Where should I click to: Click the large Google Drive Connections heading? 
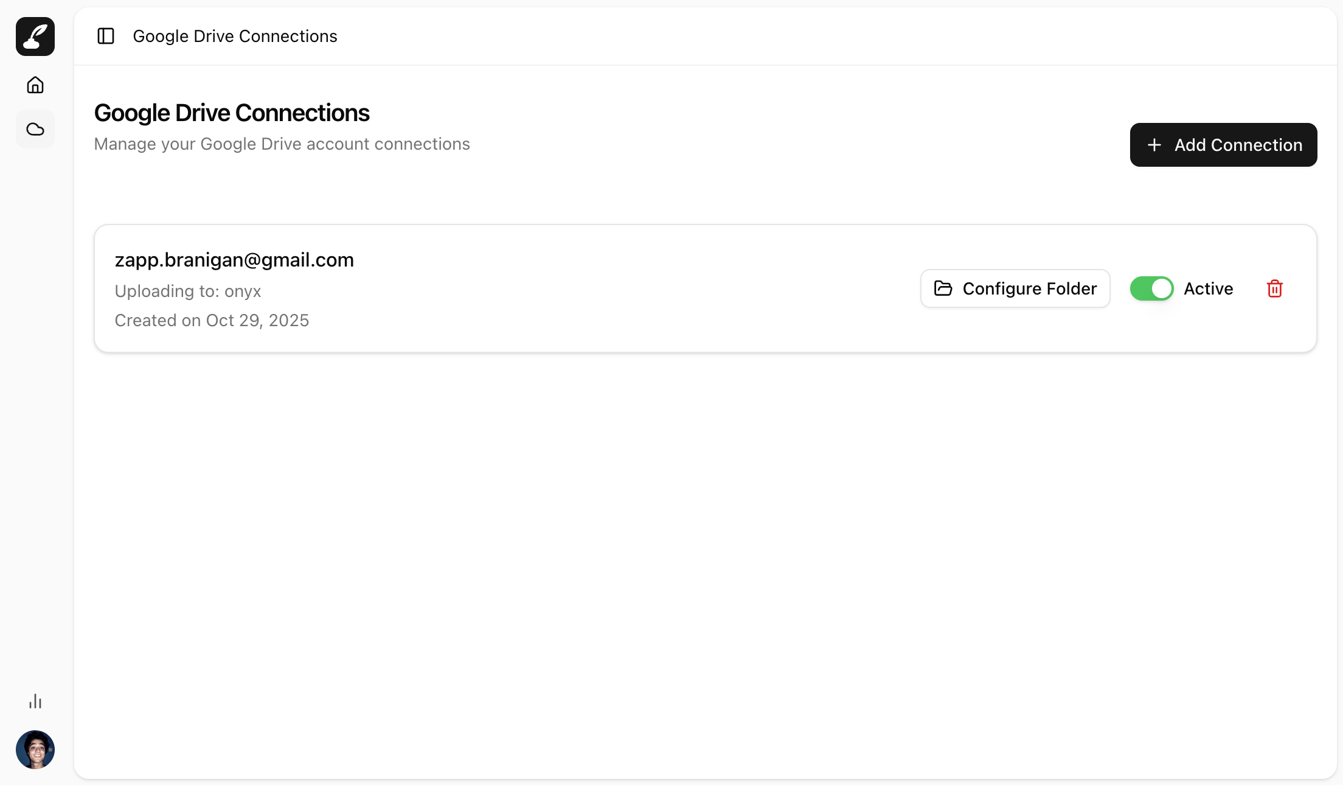click(232, 113)
